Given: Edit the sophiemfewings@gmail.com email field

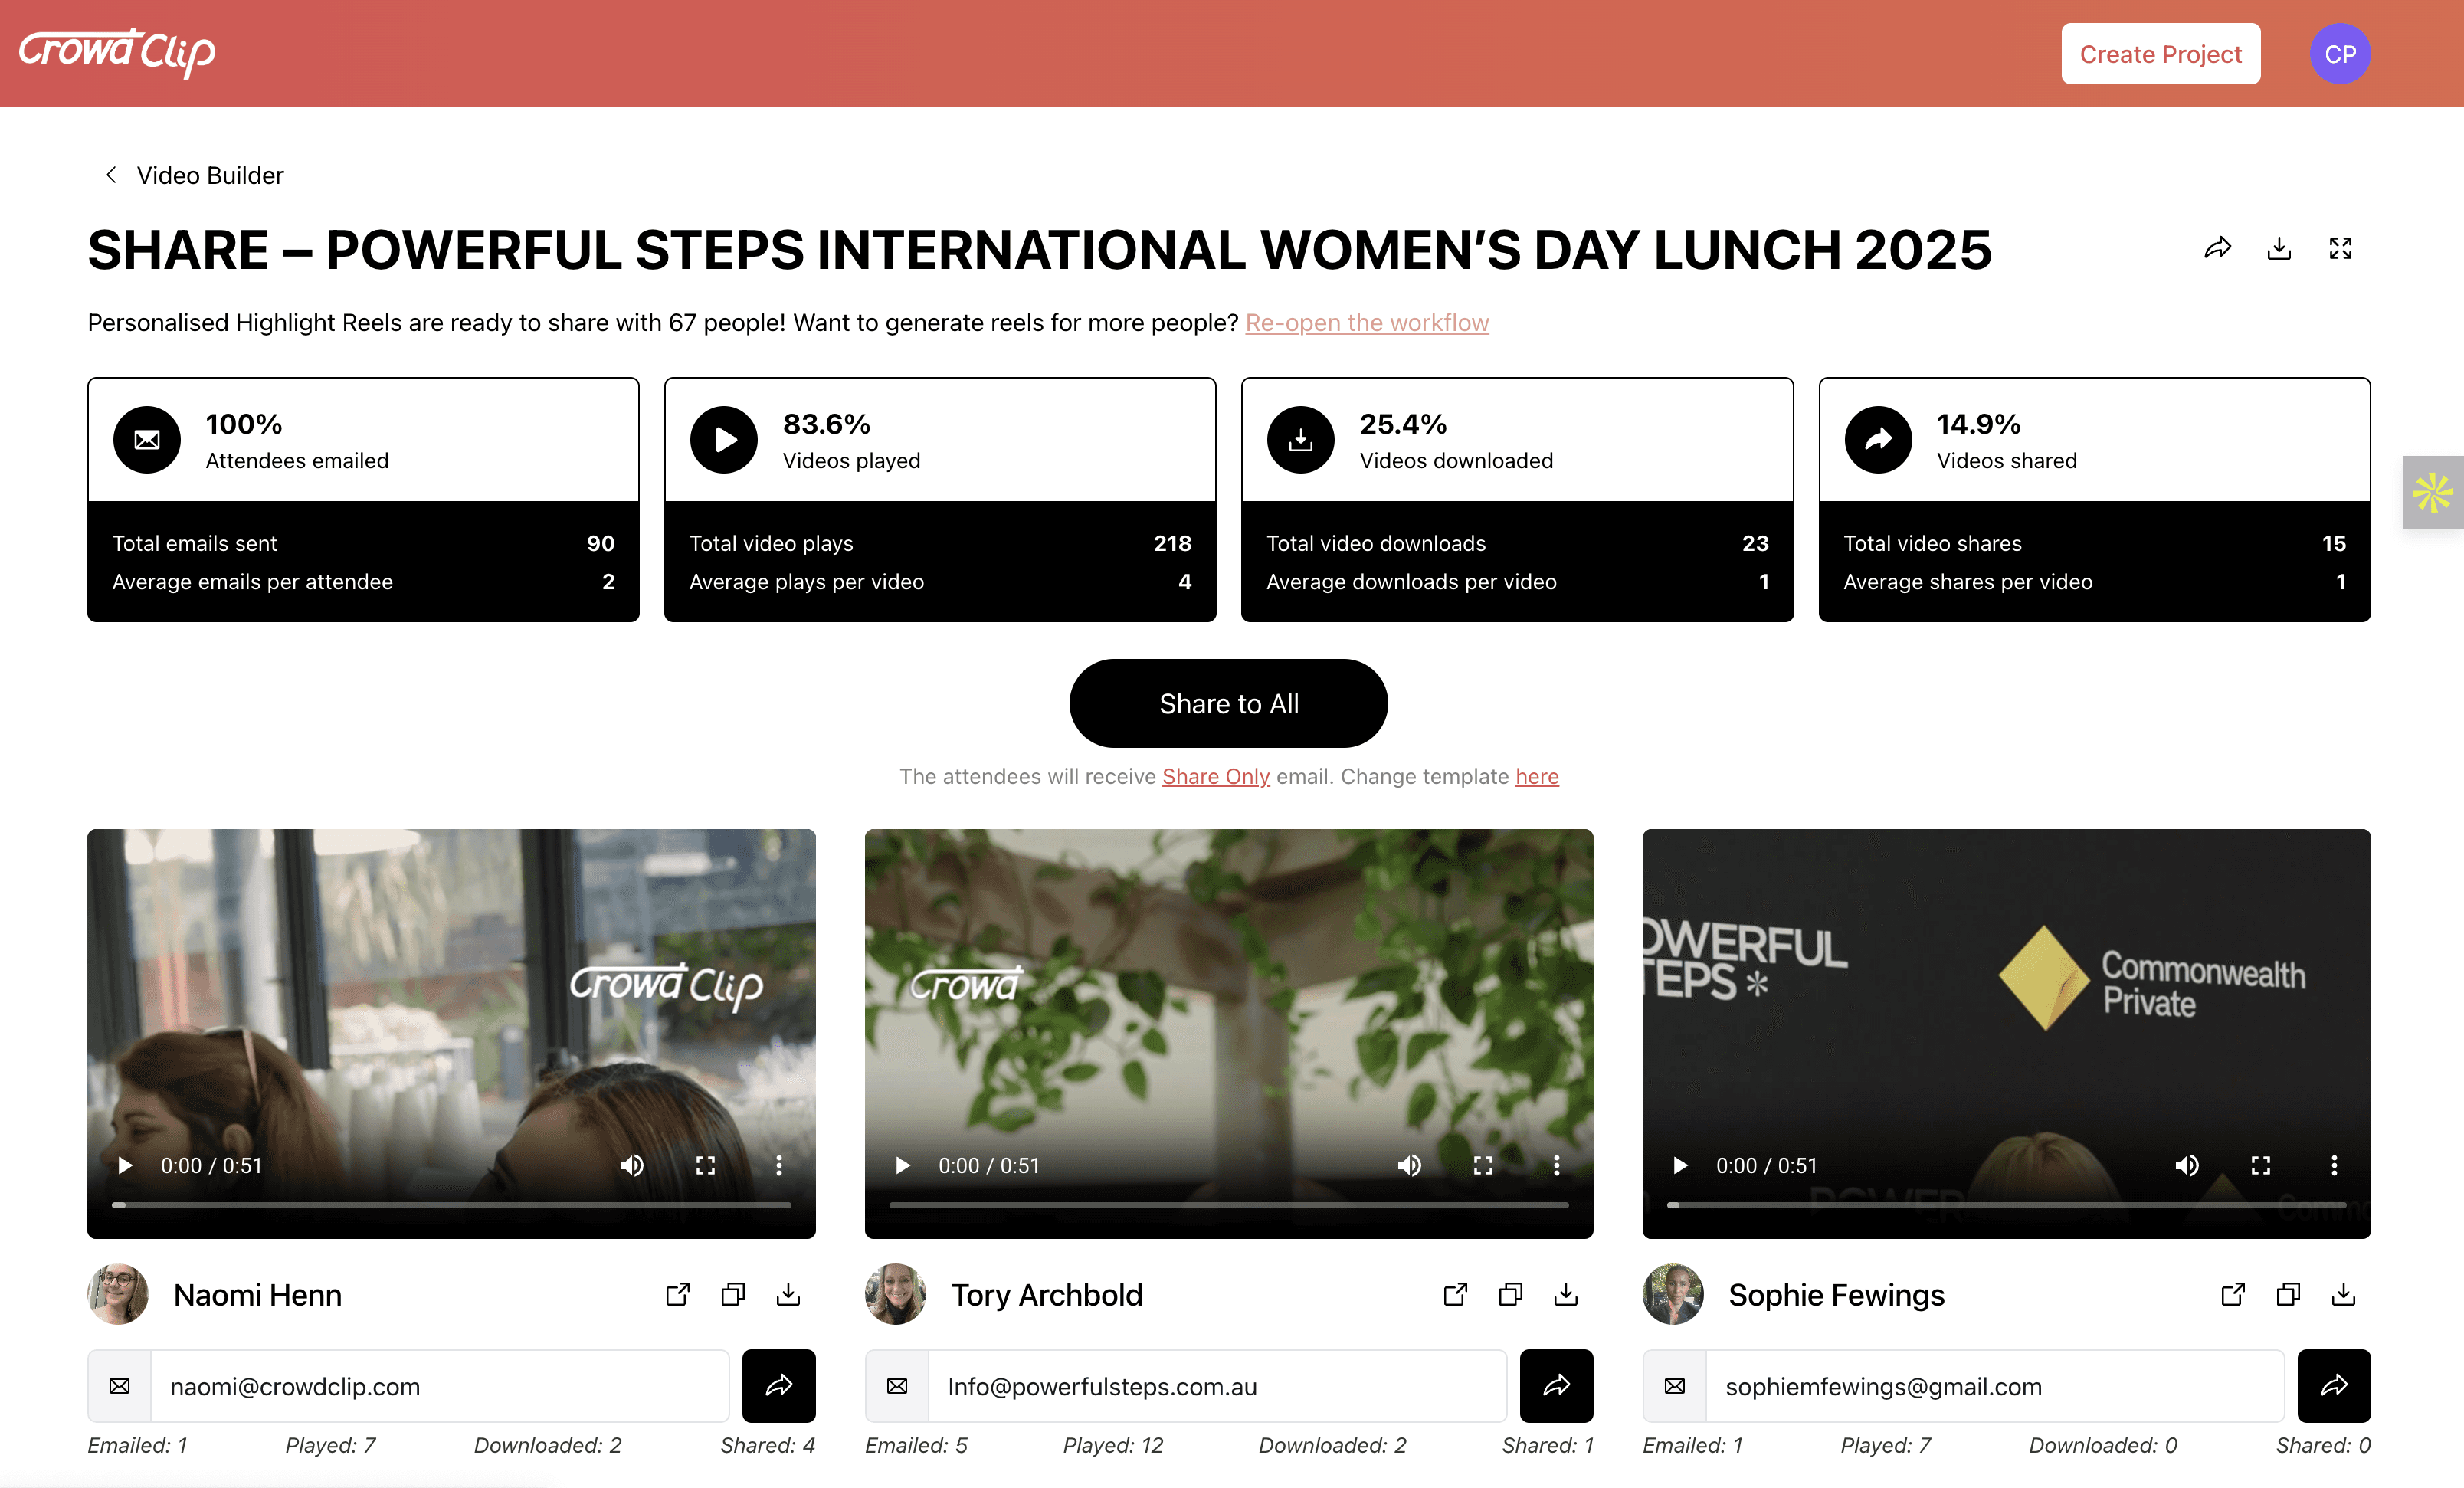Looking at the screenshot, I should pos(1995,1386).
